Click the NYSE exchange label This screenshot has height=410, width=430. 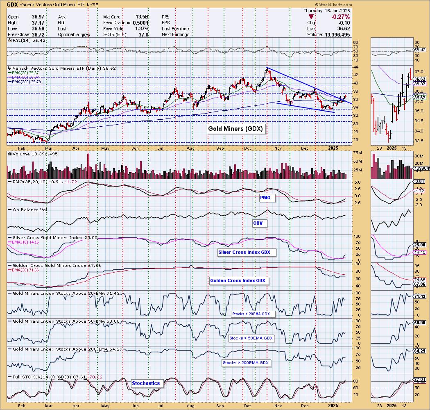pos(93,5)
